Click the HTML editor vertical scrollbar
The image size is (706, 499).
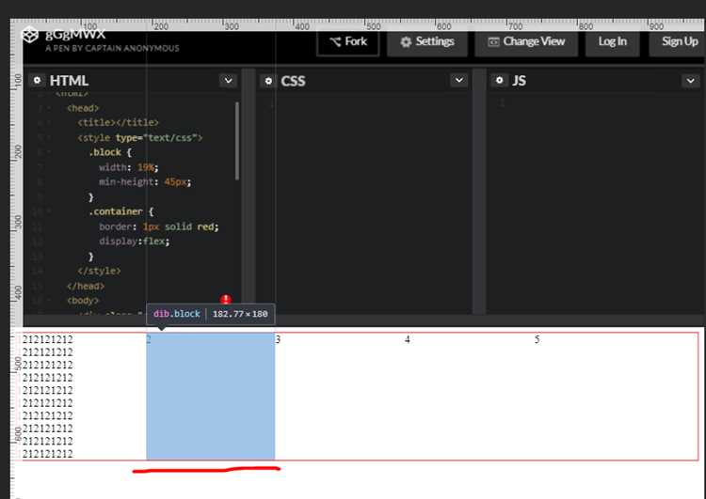pyautogui.click(x=237, y=141)
